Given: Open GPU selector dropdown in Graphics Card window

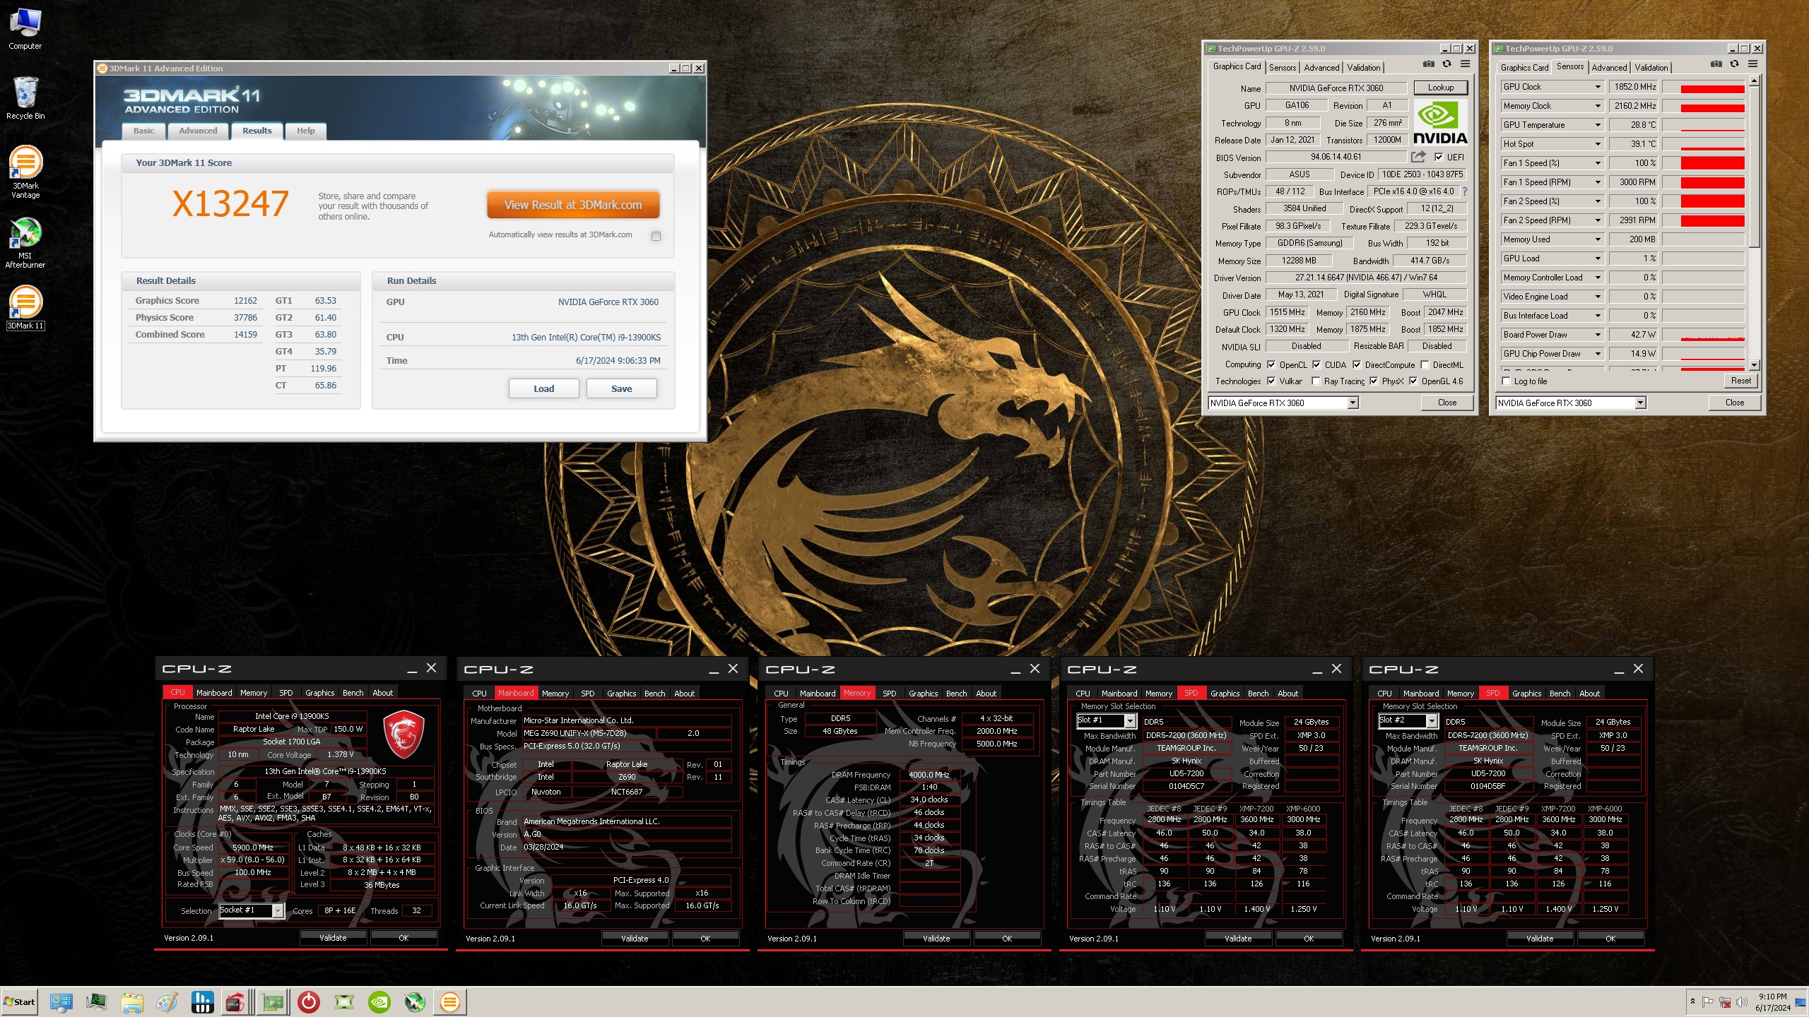Looking at the screenshot, I should coord(1353,403).
